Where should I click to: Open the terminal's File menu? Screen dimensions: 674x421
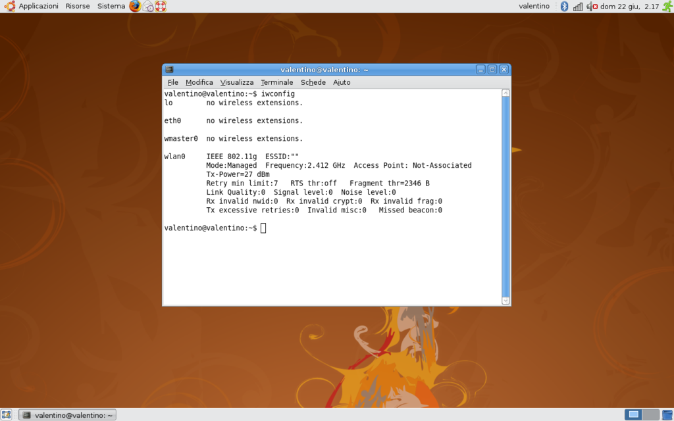point(173,82)
